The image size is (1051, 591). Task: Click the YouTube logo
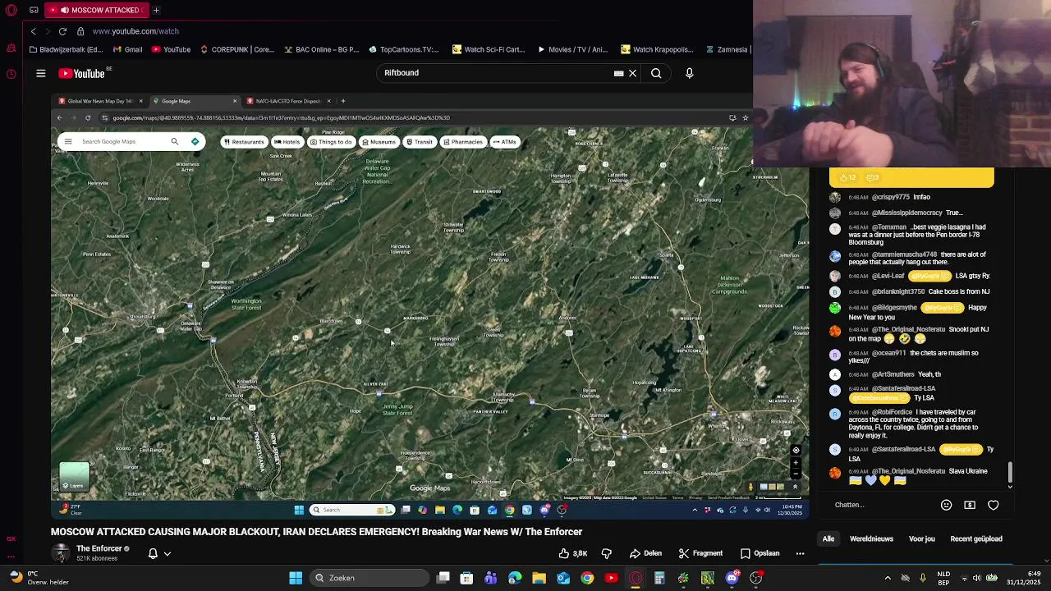coord(82,73)
